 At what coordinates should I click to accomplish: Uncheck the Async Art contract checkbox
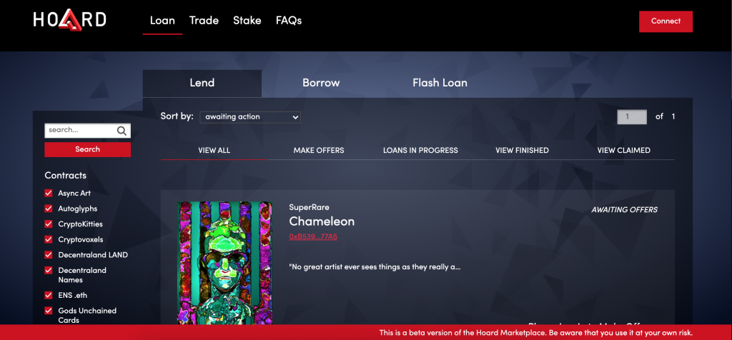(x=48, y=193)
